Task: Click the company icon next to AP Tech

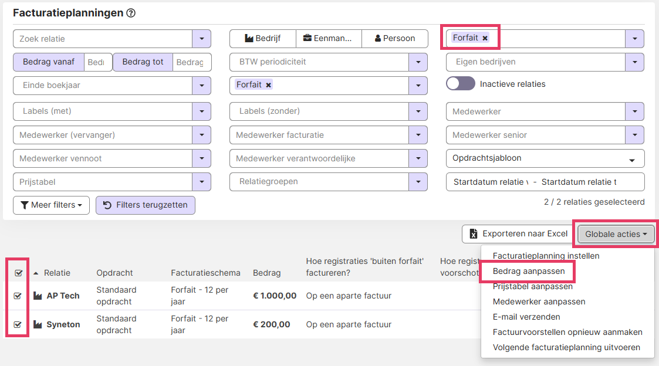Action: coord(39,296)
